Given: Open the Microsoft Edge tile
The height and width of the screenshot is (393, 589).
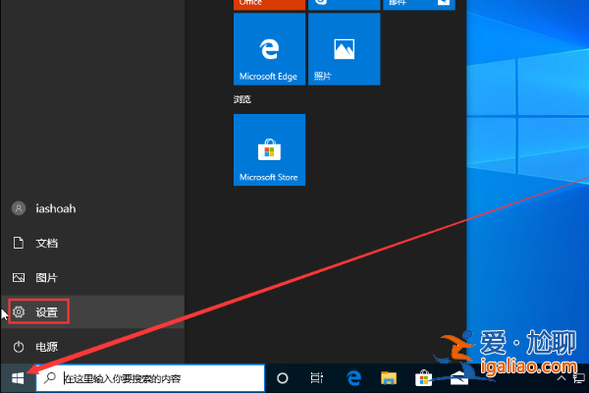Looking at the screenshot, I should pos(269,49).
